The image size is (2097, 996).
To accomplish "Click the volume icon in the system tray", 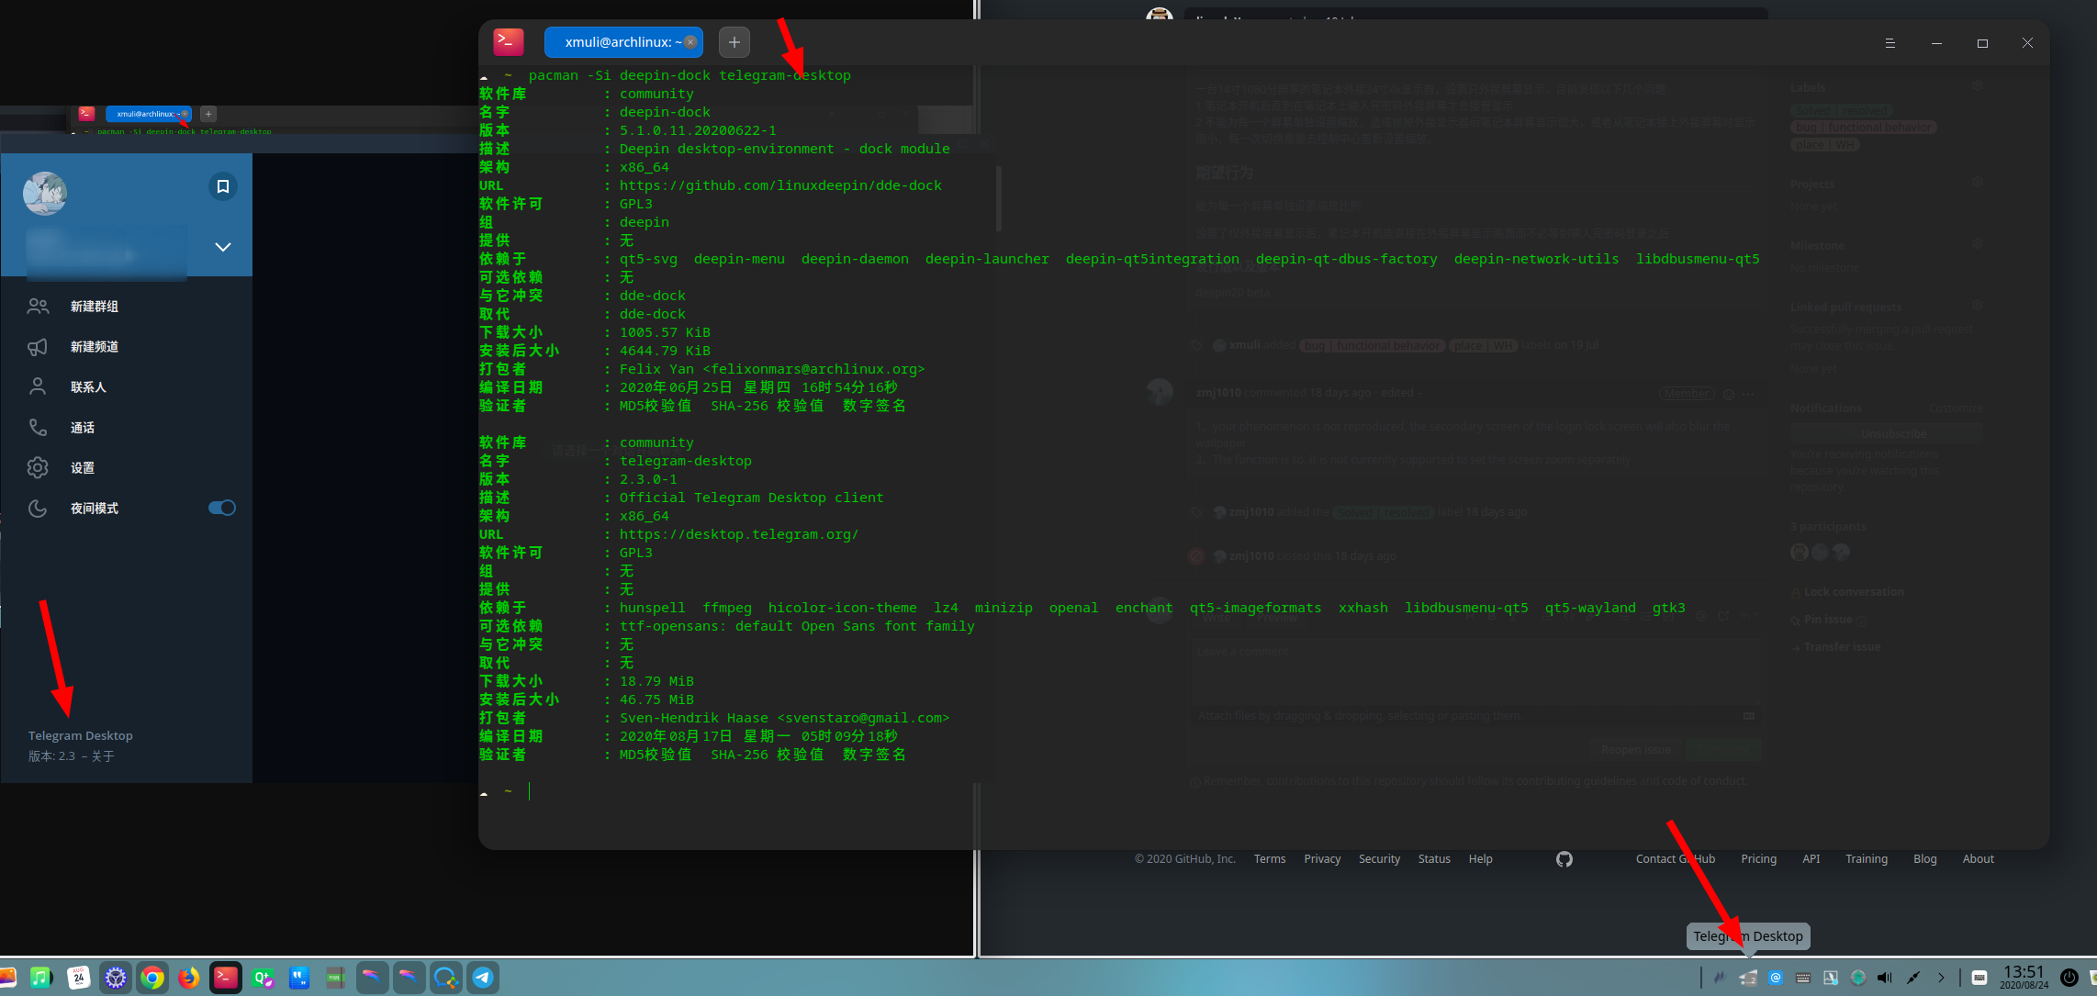I will 1885,978.
